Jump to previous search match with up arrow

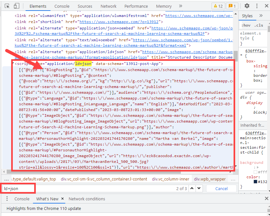192,188
